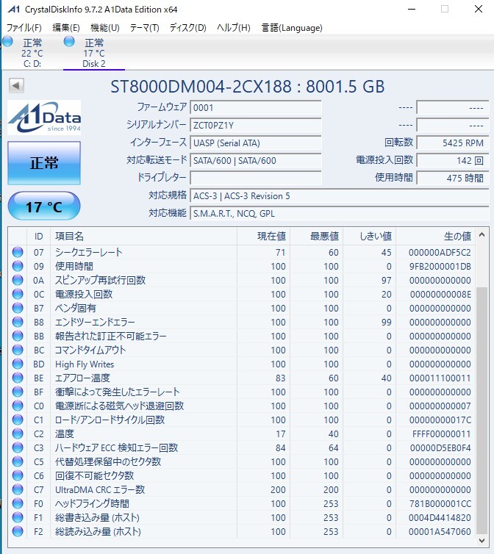Open the テーマ(T) menu
Image resolution: width=494 pixels, height=554 pixels.
[144, 28]
